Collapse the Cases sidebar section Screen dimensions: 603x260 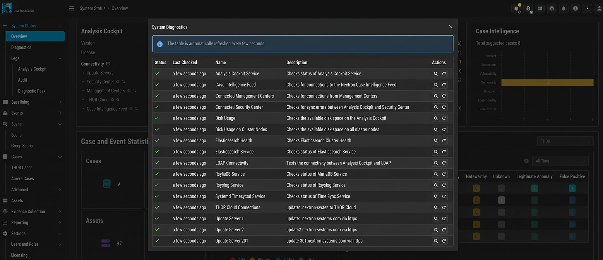click(x=60, y=157)
